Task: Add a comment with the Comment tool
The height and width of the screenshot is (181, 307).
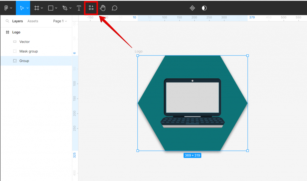Action: click(114, 8)
